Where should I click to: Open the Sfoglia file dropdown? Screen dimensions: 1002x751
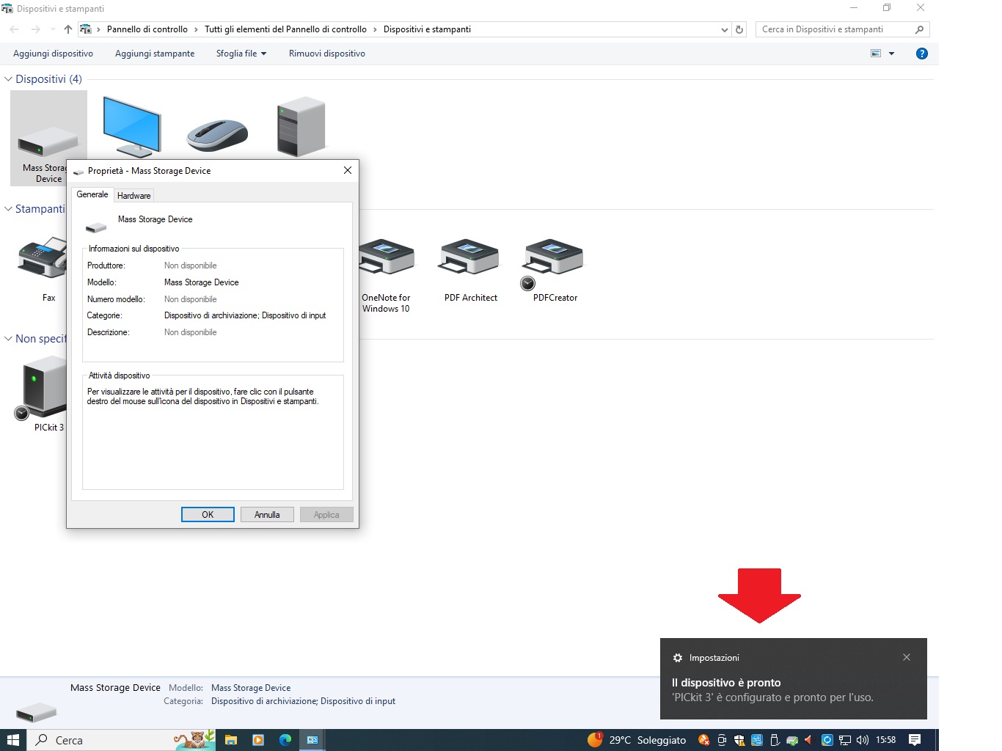coord(241,54)
